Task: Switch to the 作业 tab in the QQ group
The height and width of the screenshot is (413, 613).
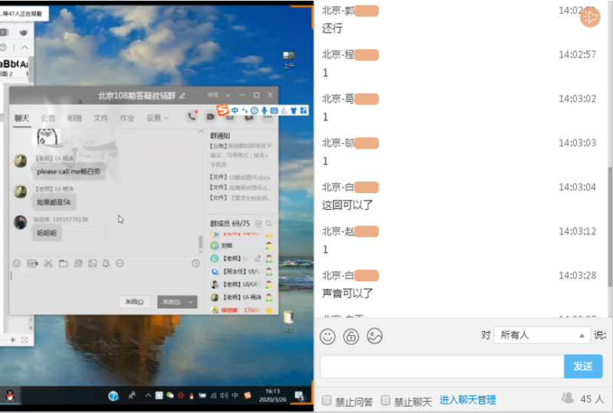Action: click(127, 118)
